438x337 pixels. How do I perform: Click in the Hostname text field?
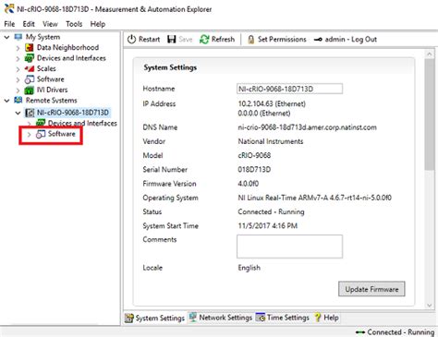point(289,89)
